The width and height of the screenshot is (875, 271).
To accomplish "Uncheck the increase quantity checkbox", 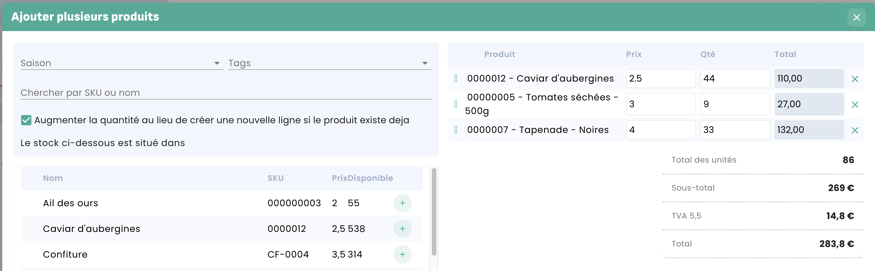I will [26, 120].
